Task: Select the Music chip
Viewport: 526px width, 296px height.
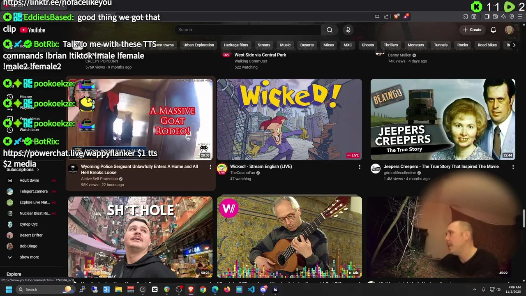Action: 285,45
